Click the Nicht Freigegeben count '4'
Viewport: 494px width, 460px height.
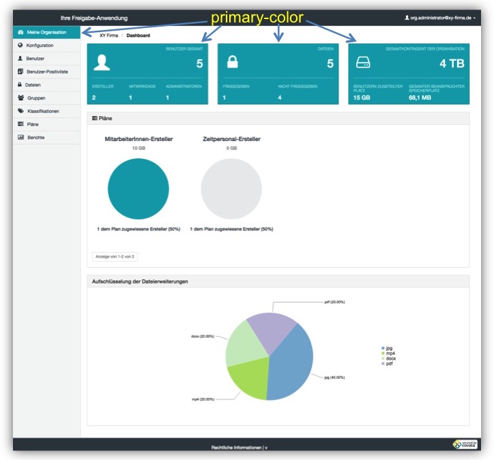click(x=280, y=98)
